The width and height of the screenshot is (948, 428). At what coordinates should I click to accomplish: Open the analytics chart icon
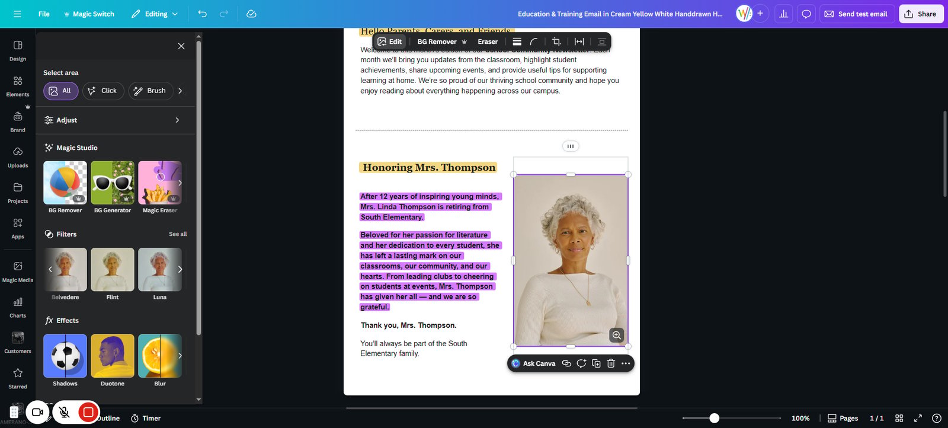783,14
